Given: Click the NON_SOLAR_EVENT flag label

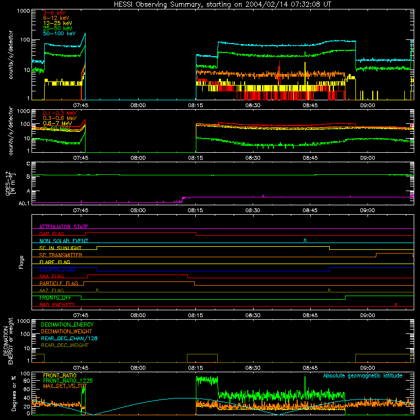Looking at the screenshot, I should [x=64, y=241].
